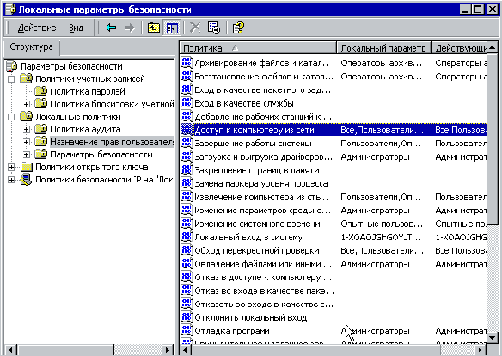Screen dimensions: 502x356
Task: Open the Help toolbar icon with question mark
Action: coord(238,28)
